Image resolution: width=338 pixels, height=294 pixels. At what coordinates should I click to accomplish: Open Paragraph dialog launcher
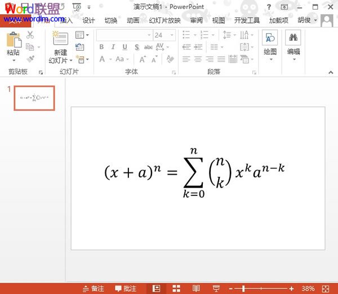pyautogui.click(x=255, y=73)
